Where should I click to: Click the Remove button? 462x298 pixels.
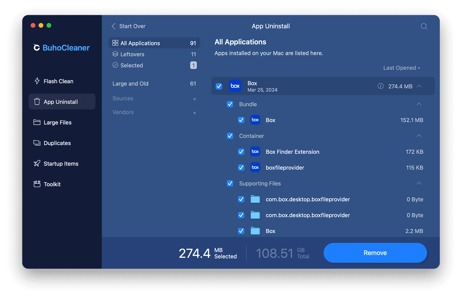pyautogui.click(x=375, y=253)
